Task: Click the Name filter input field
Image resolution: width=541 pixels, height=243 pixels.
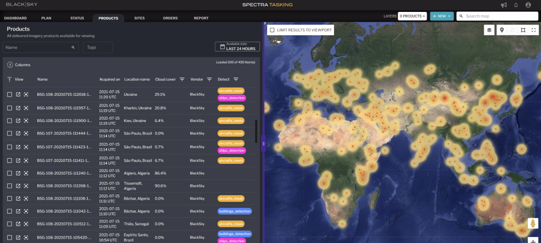Action: (x=41, y=47)
